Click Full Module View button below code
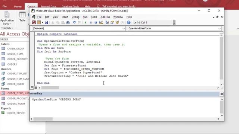The image size is (239, 134). [35, 87]
